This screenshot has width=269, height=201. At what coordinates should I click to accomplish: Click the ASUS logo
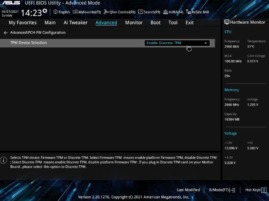coord(11,3)
